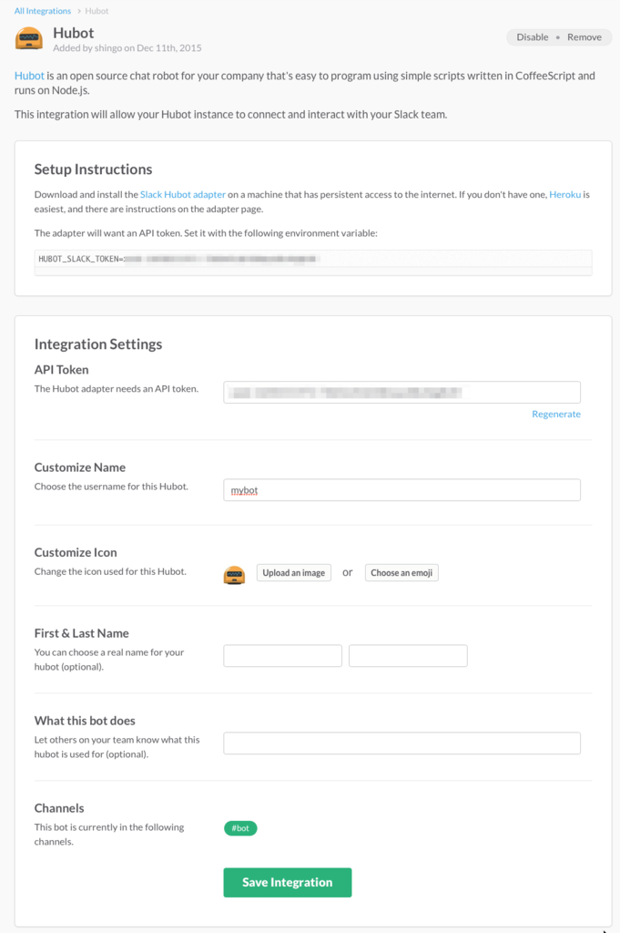
Task: Open the blue Hubot link in description
Action: [x=29, y=76]
